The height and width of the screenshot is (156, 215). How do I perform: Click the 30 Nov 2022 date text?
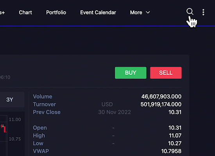115,112
